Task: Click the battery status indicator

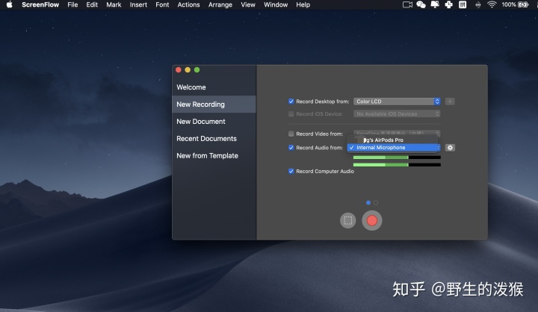Action: pyautogui.click(x=515, y=4)
